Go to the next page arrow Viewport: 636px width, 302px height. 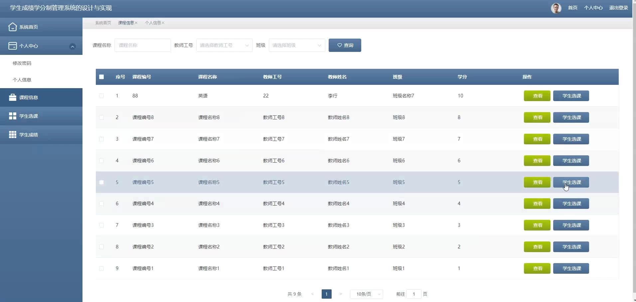(x=341, y=294)
